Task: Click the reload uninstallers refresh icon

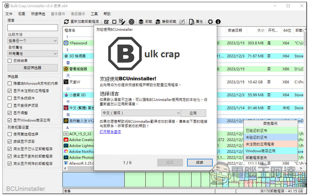Action: click(66, 22)
